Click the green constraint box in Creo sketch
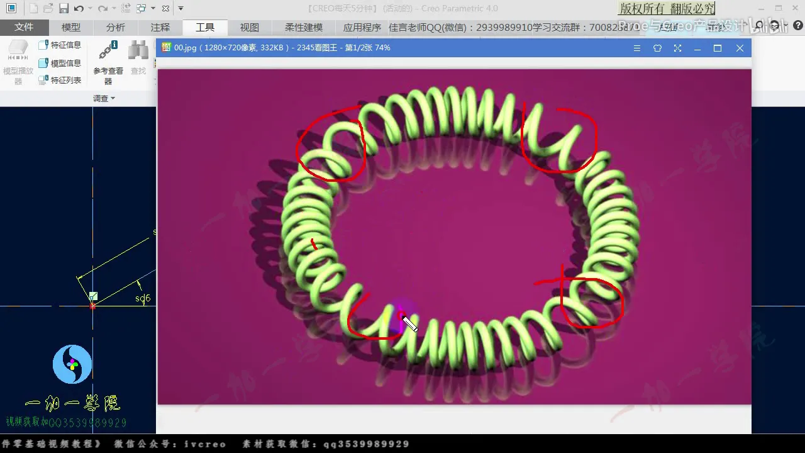Image resolution: width=805 pixels, height=453 pixels. point(93,296)
